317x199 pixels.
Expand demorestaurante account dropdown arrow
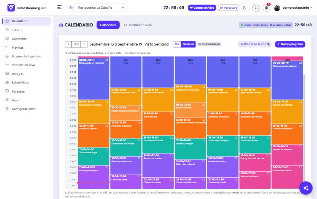click(311, 8)
